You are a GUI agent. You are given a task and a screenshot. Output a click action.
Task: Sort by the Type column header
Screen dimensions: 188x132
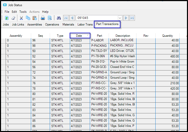[x=60, y=36]
